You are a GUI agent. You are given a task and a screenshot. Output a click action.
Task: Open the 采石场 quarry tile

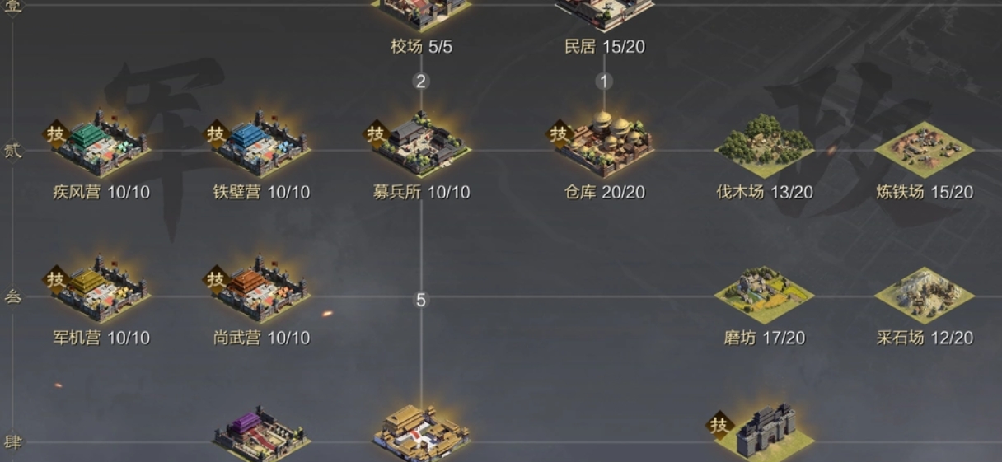924,292
